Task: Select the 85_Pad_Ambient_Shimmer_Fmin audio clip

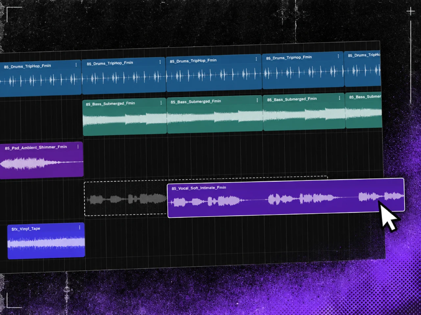Action: point(41,160)
